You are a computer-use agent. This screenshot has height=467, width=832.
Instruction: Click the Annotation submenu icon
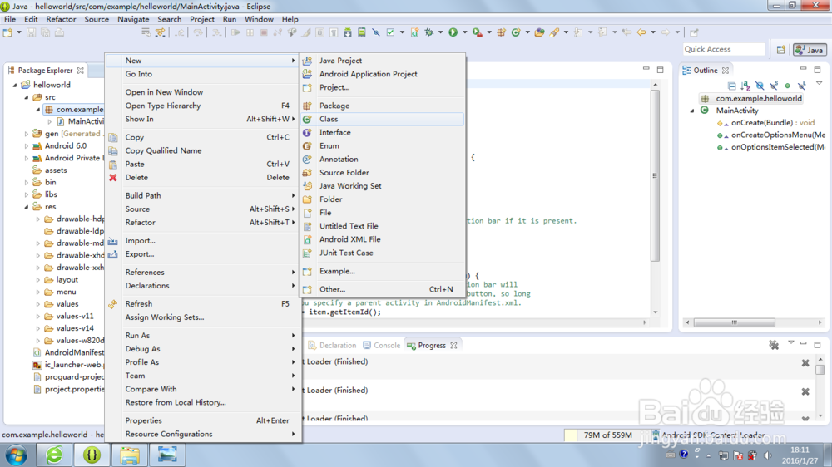point(307,159)
